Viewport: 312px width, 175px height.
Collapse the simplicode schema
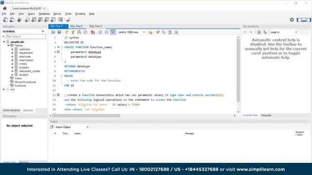click(4, 42)
